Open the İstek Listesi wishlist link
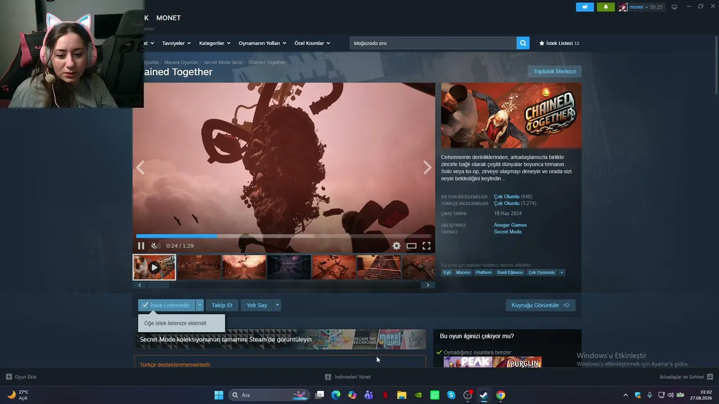This screenshot has width=719, height=404. 559,43
